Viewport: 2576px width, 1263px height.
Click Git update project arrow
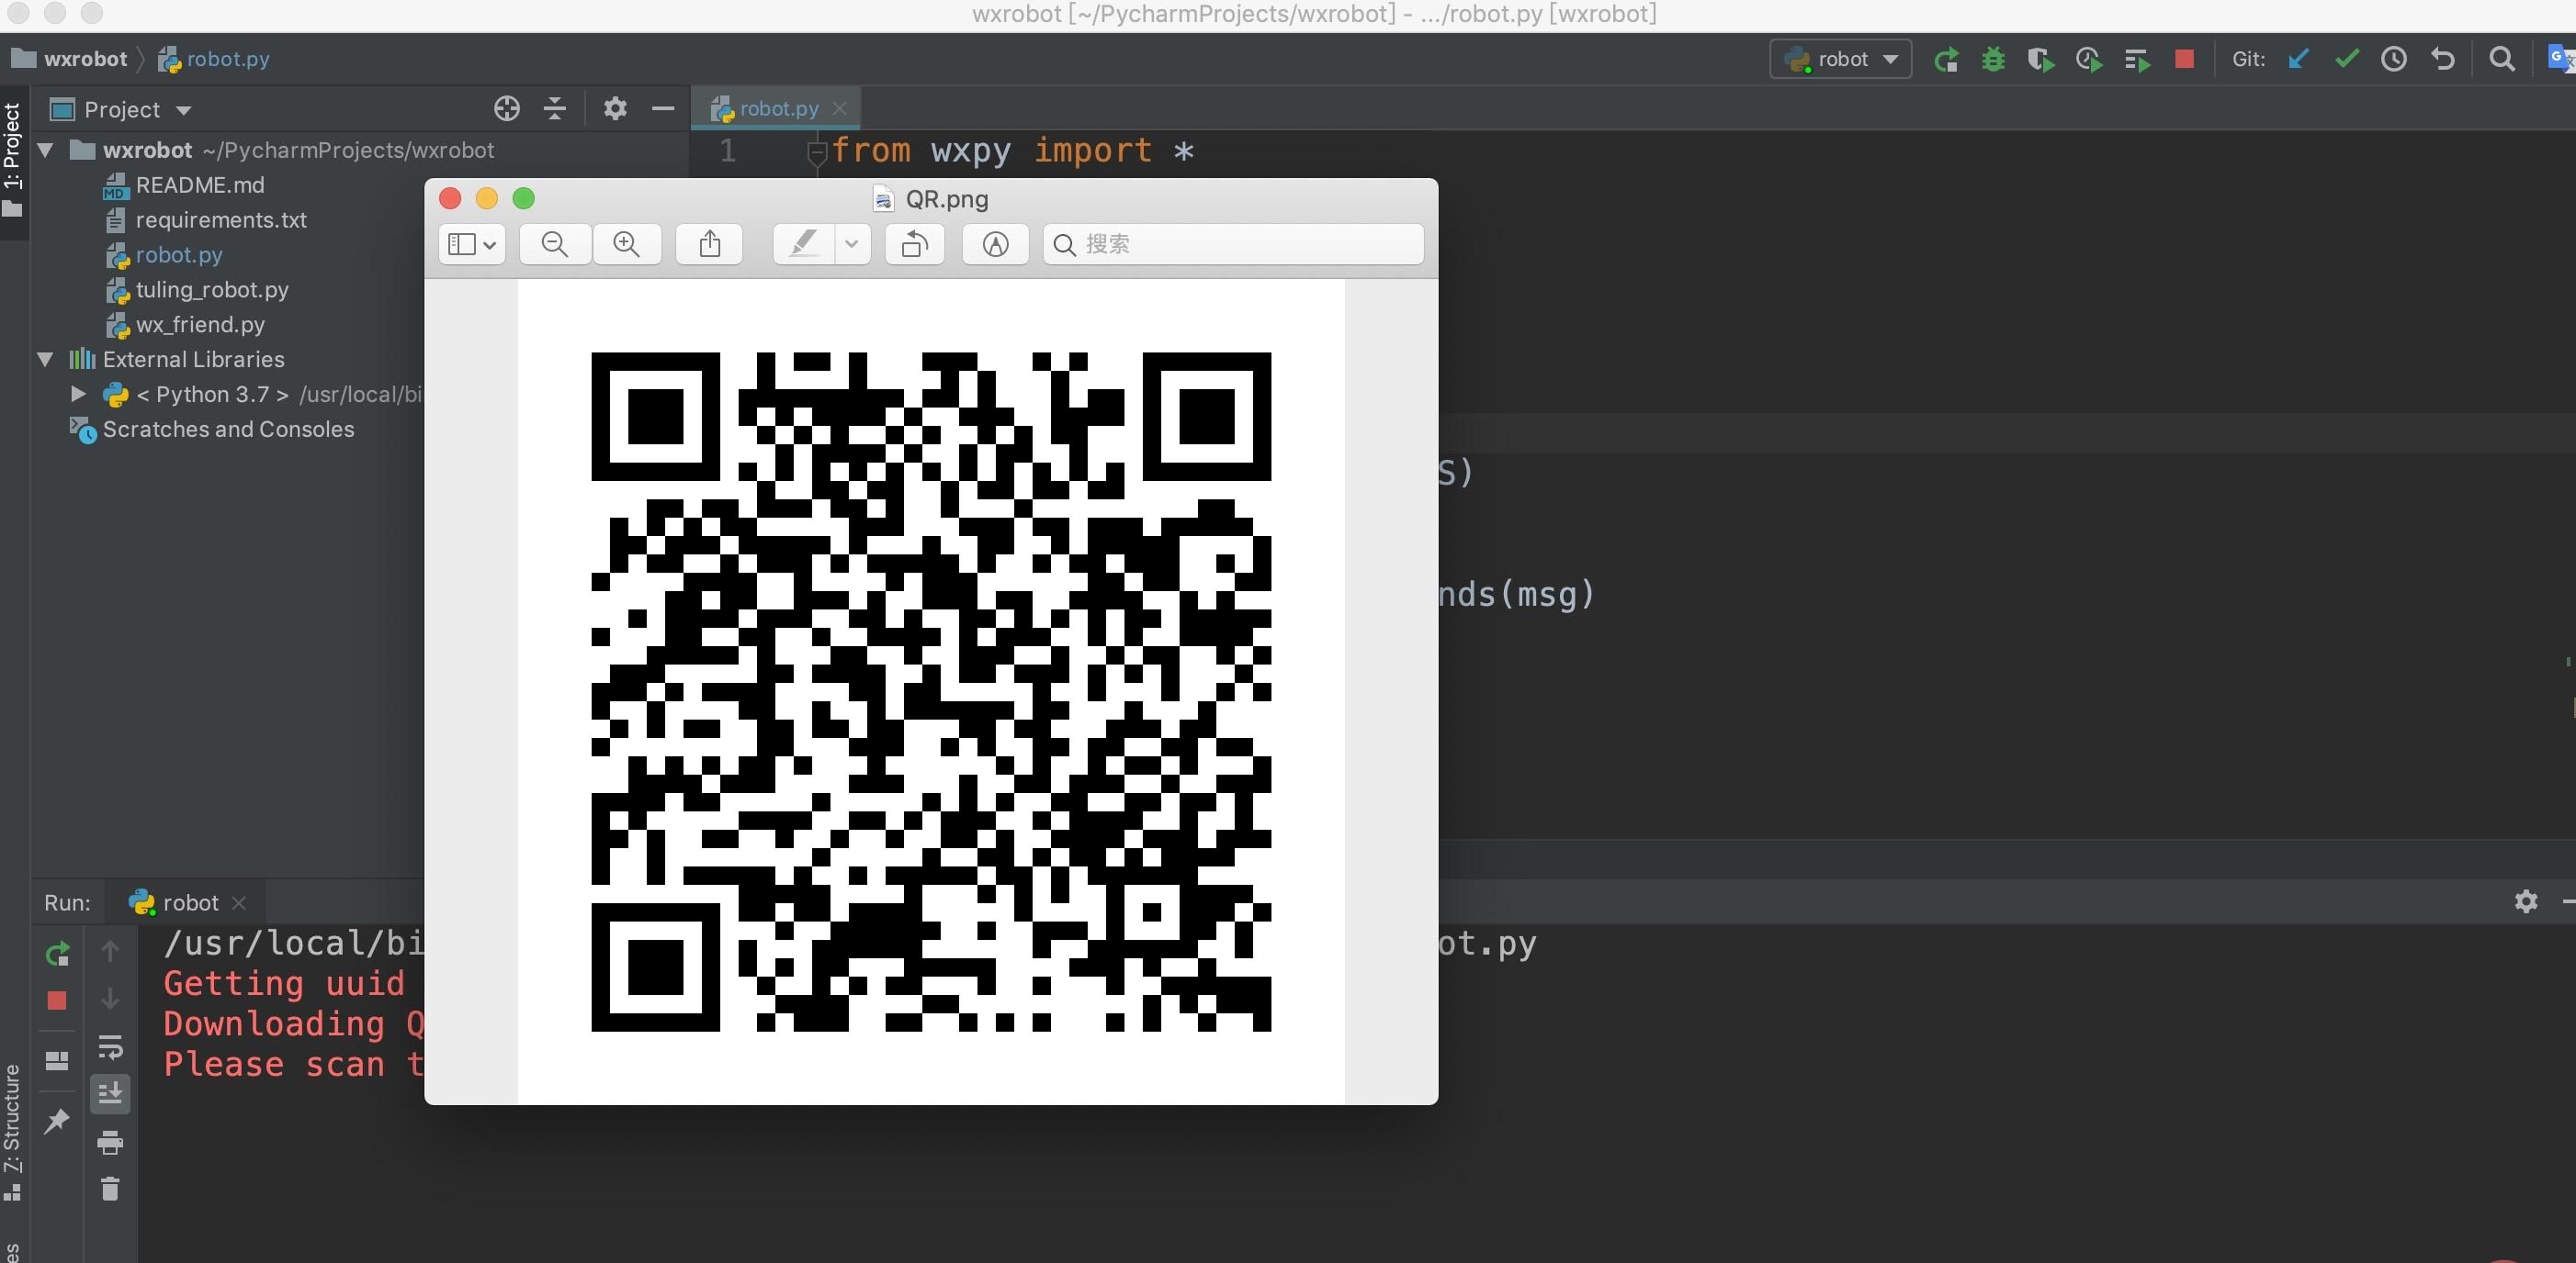[2298, 60]
